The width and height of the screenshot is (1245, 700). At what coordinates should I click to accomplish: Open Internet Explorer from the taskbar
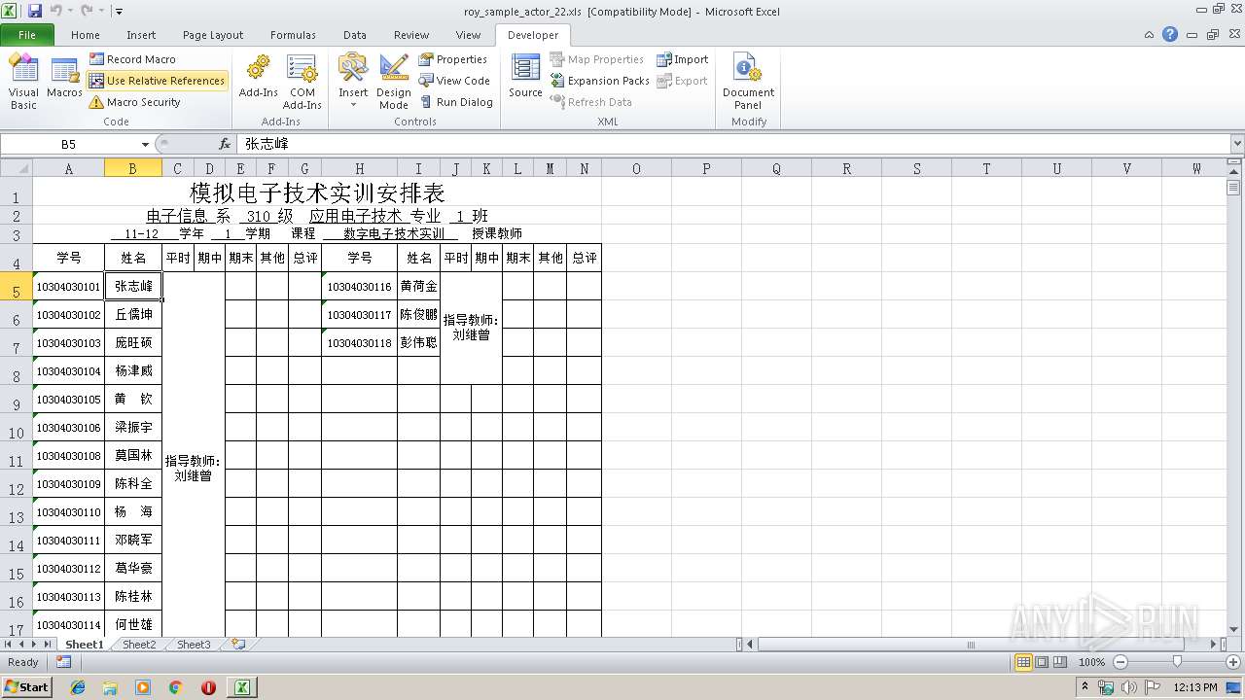tap(78, 687)
